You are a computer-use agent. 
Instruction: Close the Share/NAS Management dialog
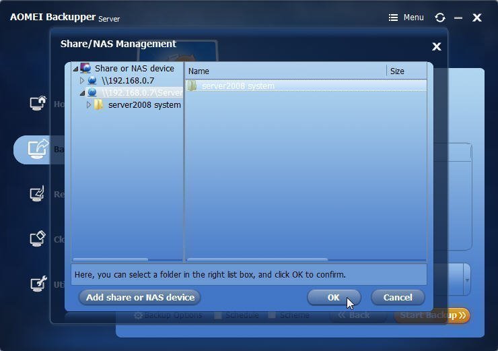coord(437,46)
